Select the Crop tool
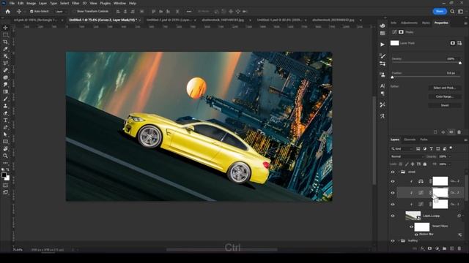 tap(5, 42)
